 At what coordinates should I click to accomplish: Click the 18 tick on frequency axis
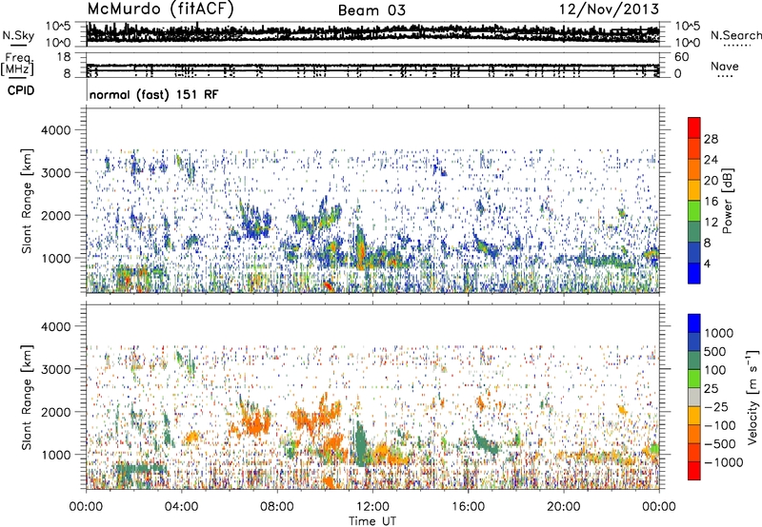pos(64,57)
